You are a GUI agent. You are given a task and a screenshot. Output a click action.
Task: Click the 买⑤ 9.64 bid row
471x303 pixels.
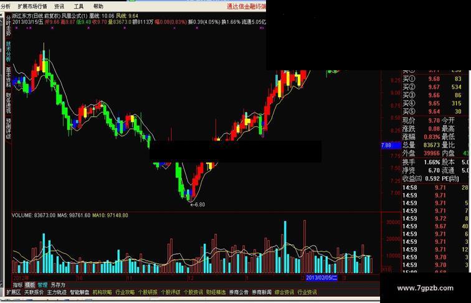click(x=432, y=111)
